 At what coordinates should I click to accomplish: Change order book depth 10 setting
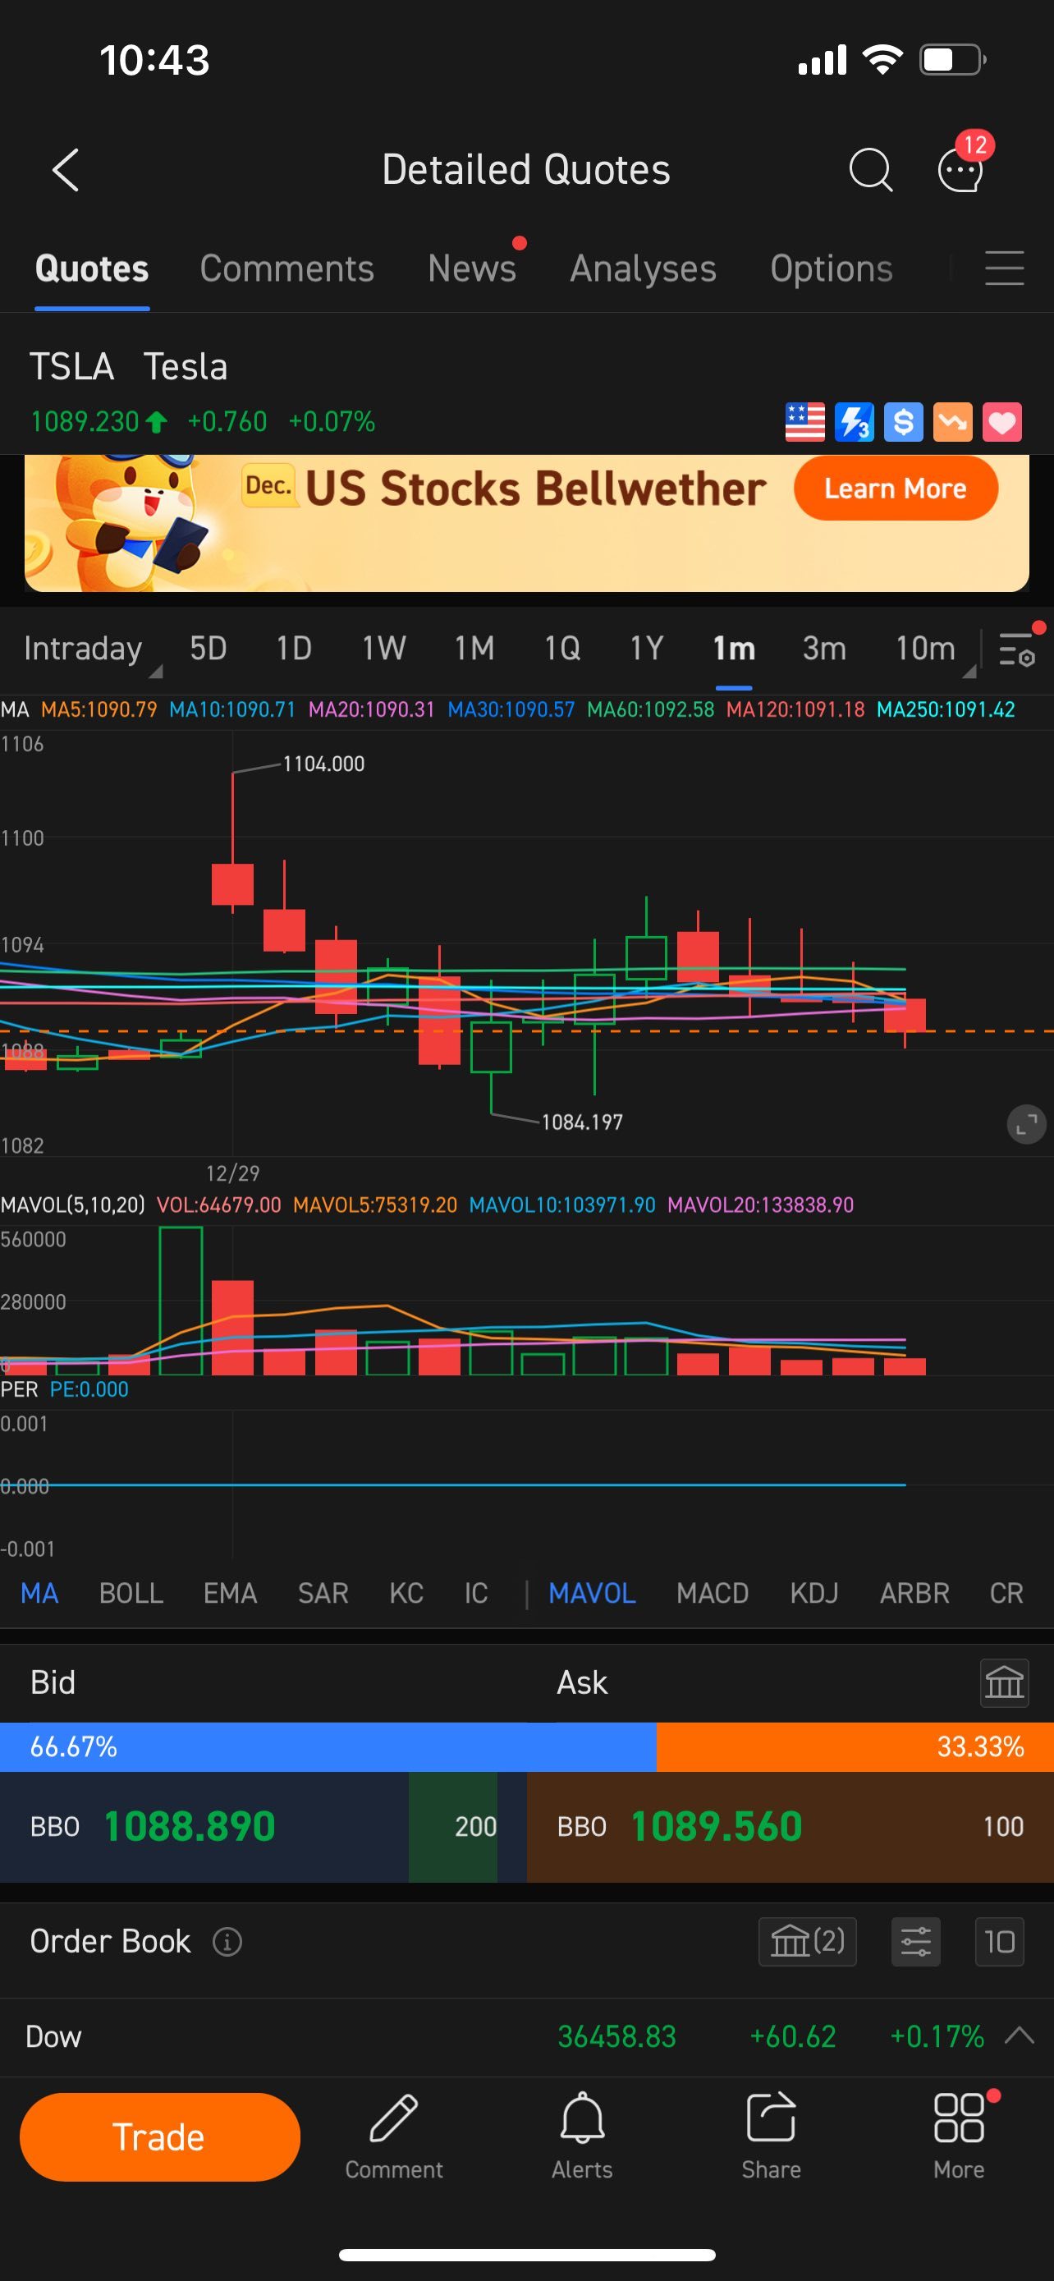pyautogui.click(x=999, y=1941)
